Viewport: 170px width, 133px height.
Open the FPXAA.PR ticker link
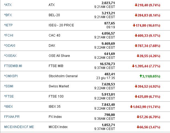point(12,117)
